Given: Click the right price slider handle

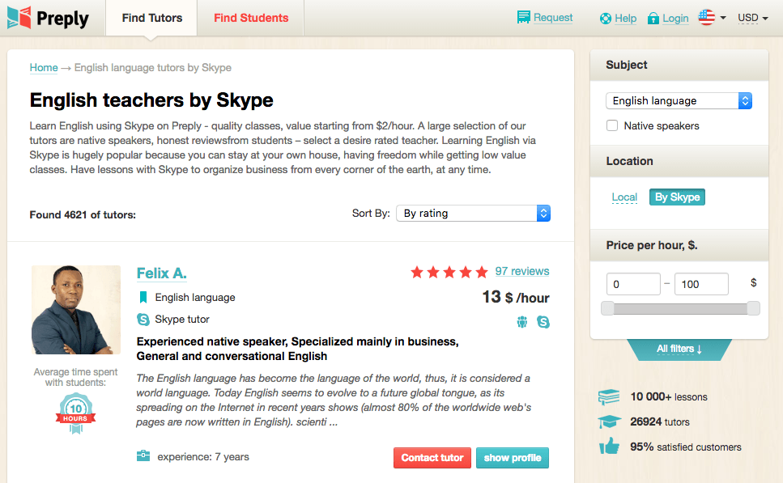Looking at the screenshot, I should 753,308.
